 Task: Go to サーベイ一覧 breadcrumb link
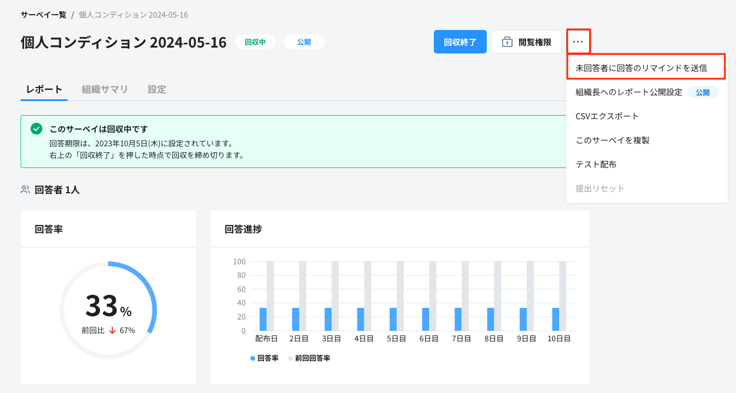44,15
